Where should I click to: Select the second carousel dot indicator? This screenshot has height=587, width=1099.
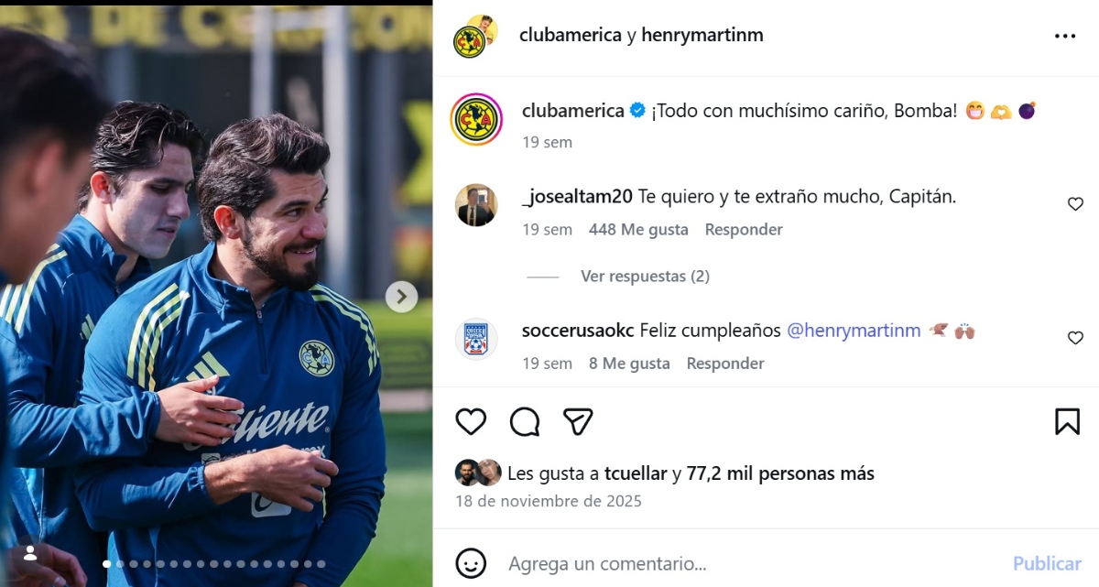119,564
